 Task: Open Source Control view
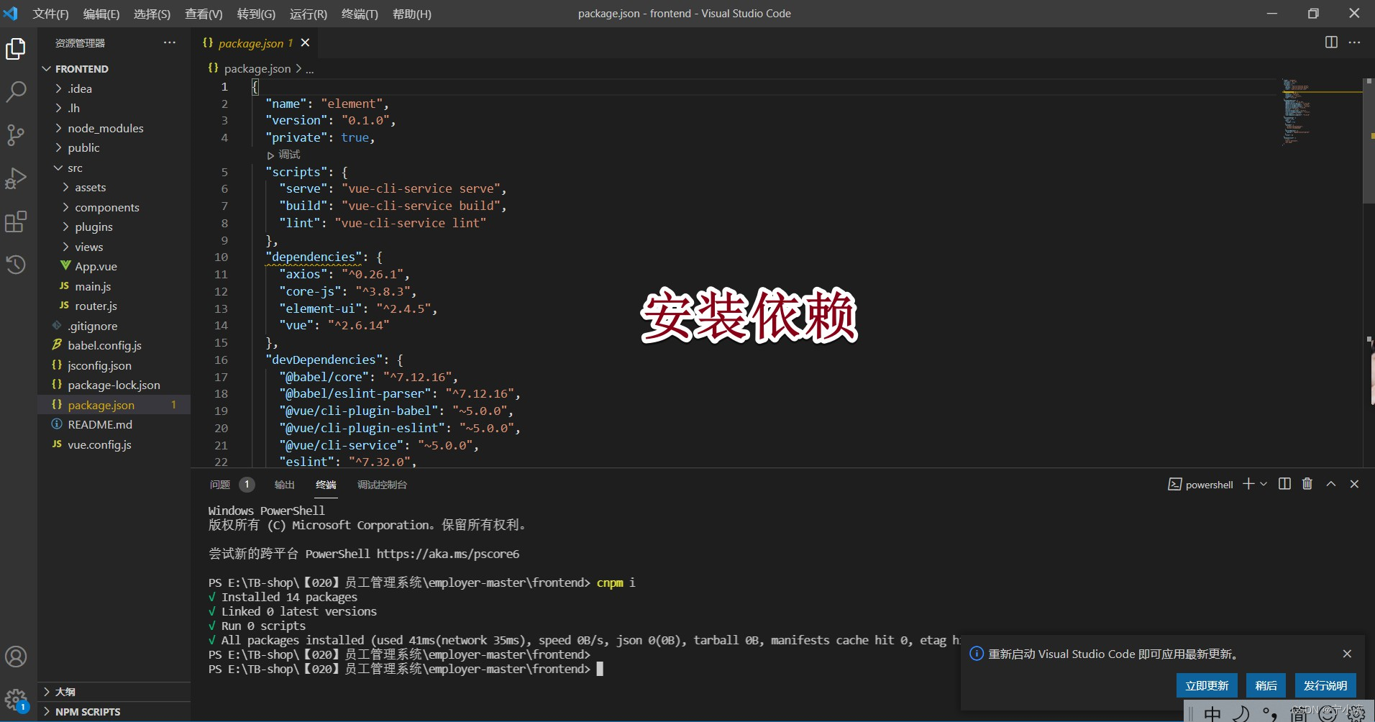16,134
